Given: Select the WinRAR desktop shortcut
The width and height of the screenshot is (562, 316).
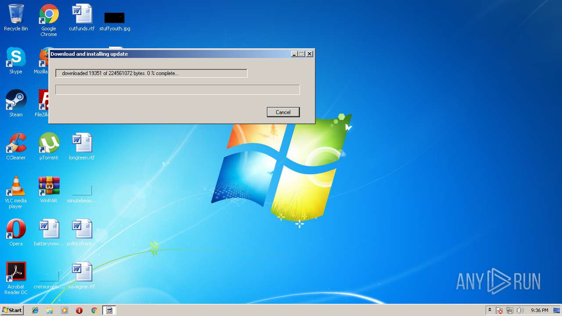Looking at the screenshot, I should coord(49,190).
